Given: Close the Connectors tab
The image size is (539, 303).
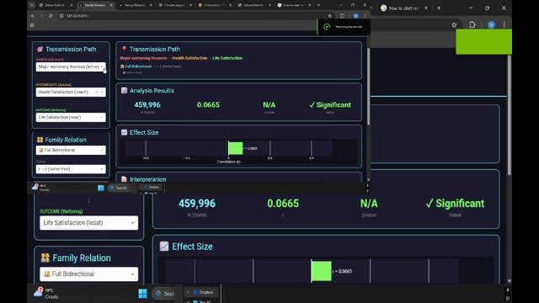Looking at the screenshot, I should pos(230,5).
